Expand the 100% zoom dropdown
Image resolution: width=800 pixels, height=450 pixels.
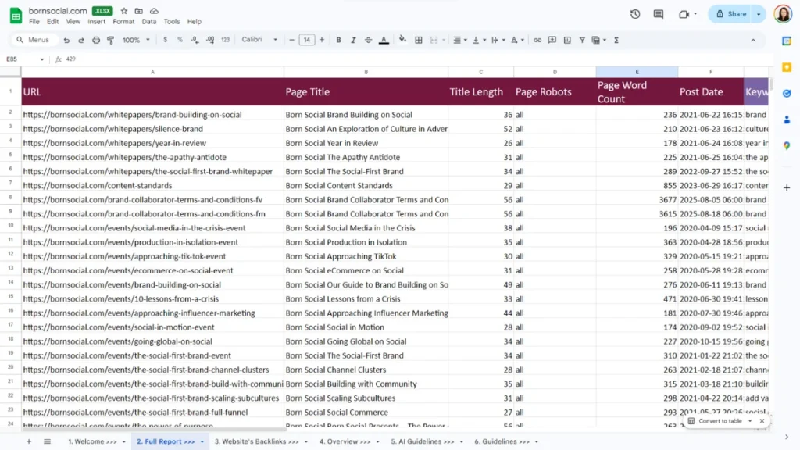[135, 40]
